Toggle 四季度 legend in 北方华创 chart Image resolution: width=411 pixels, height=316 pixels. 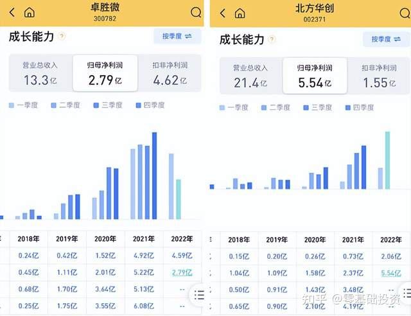[x=360, y=107]
